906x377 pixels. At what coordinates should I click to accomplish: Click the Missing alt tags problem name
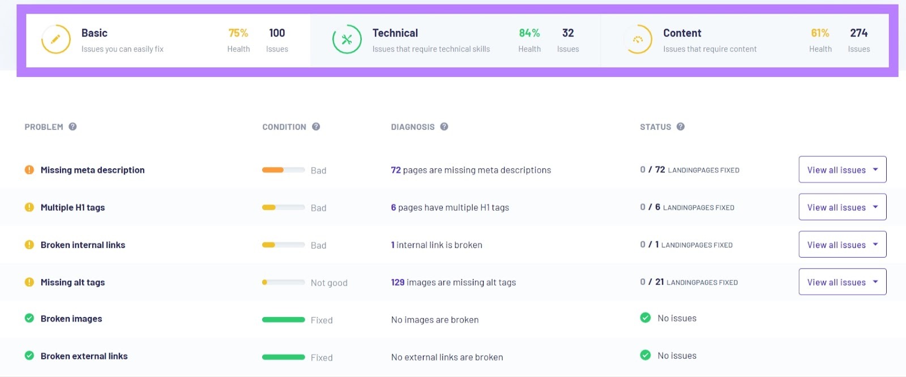click(x=72, y=282)
